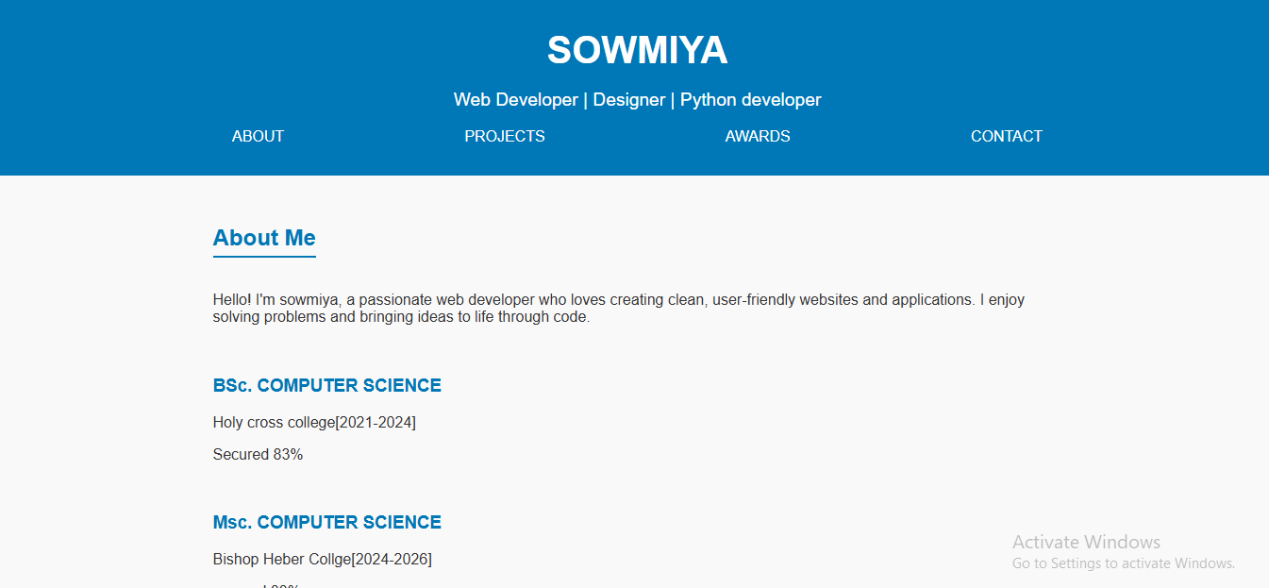Viewport: 1269px width, 588px height.
Task: Jump to the CONTACT navigation link
Action: click(1006, 136)
